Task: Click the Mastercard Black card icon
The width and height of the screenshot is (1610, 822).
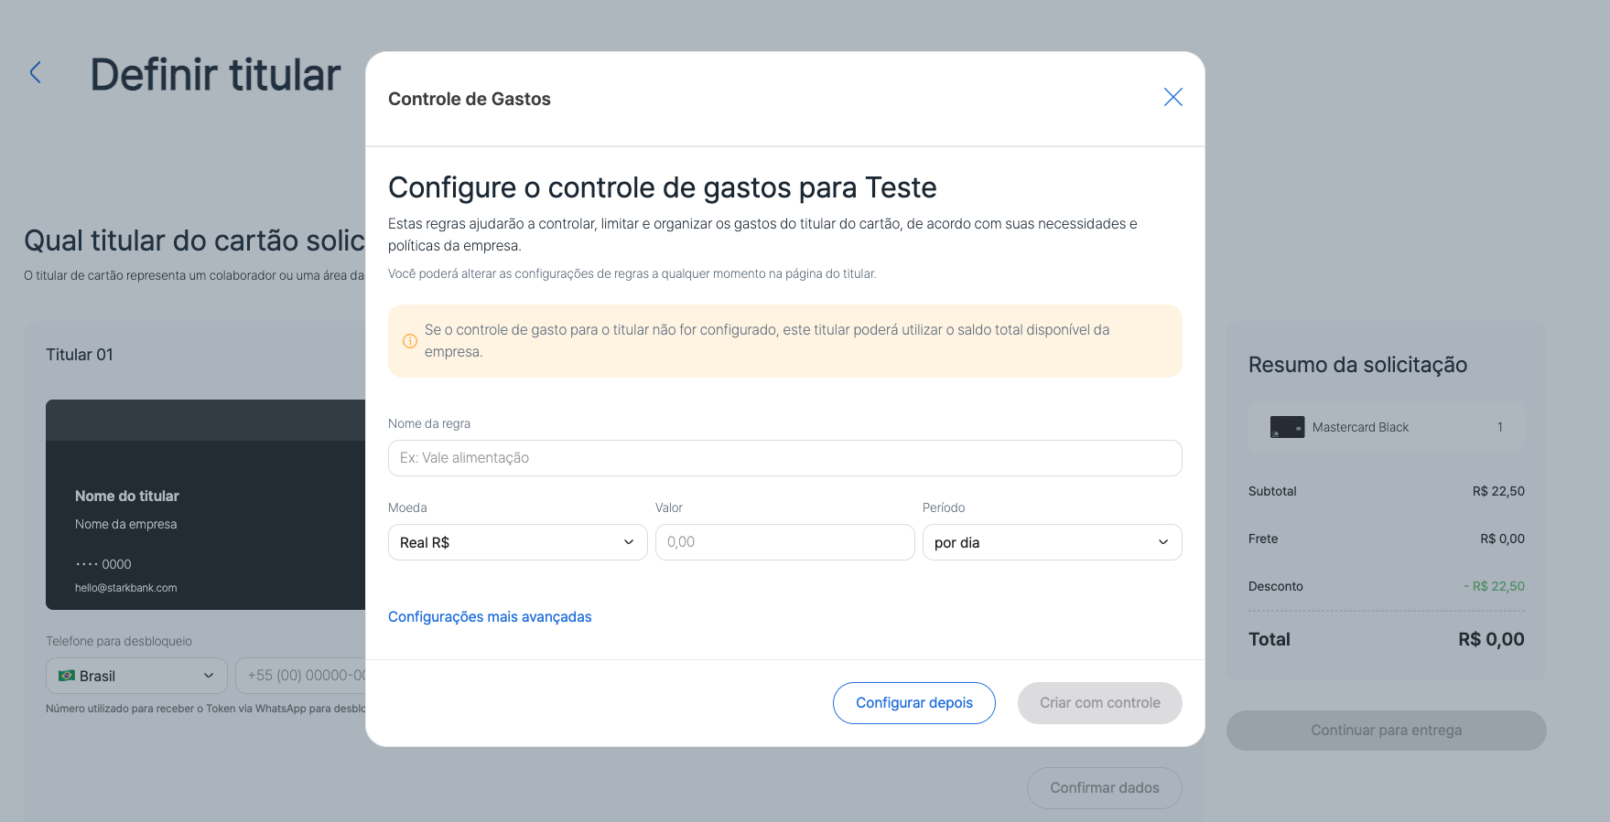Action: 1287,427
